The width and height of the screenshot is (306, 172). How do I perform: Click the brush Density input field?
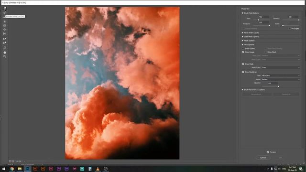pos(293,17)
